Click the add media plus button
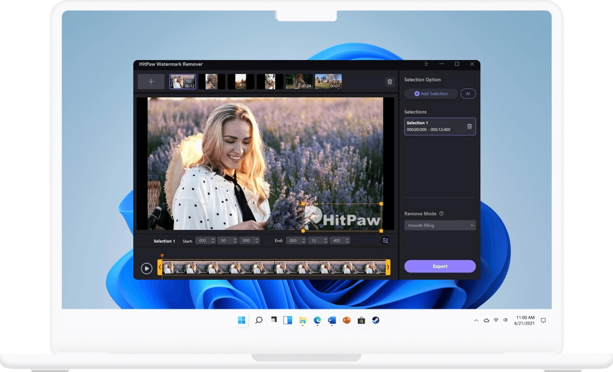Screen dimensions: 613x372 click(x=151, y=82)
